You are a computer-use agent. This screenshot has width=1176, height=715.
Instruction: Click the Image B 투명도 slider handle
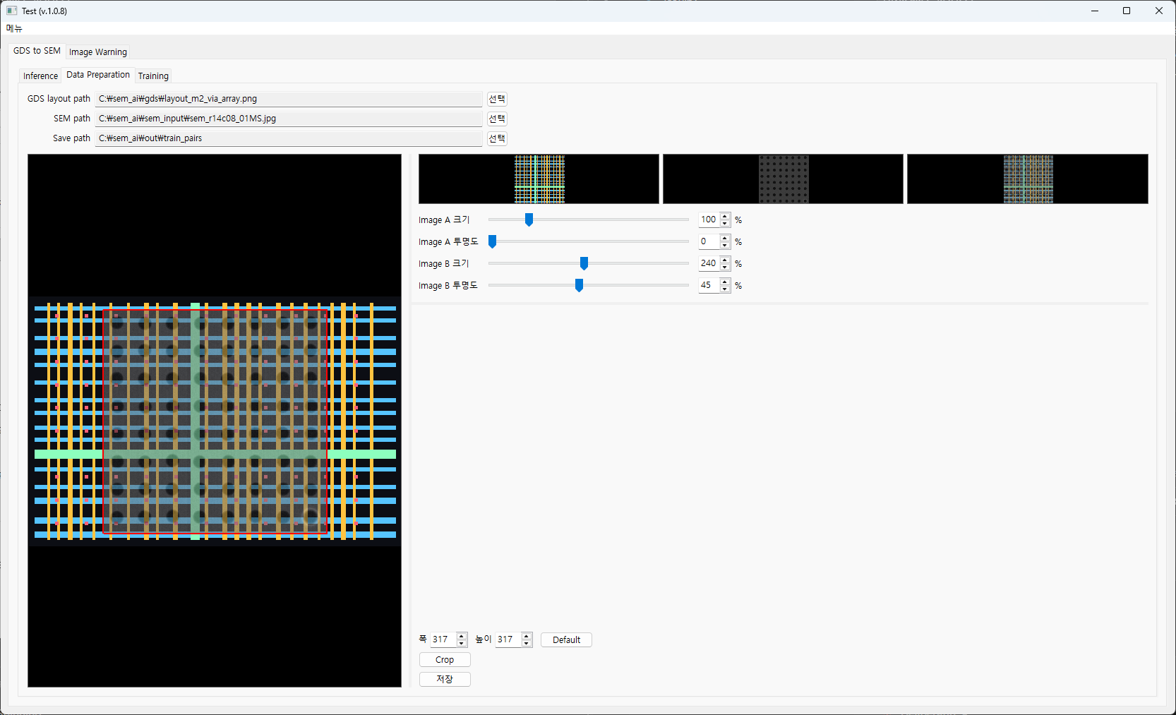pos(579,285)
